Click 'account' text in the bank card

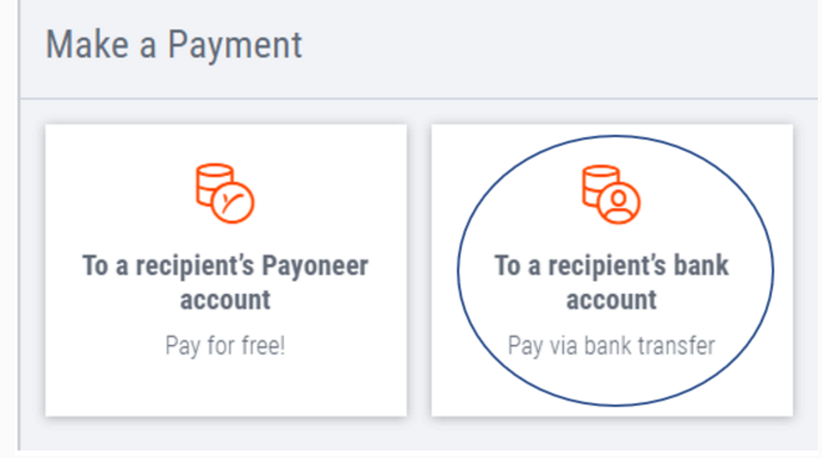click(611, 300)
